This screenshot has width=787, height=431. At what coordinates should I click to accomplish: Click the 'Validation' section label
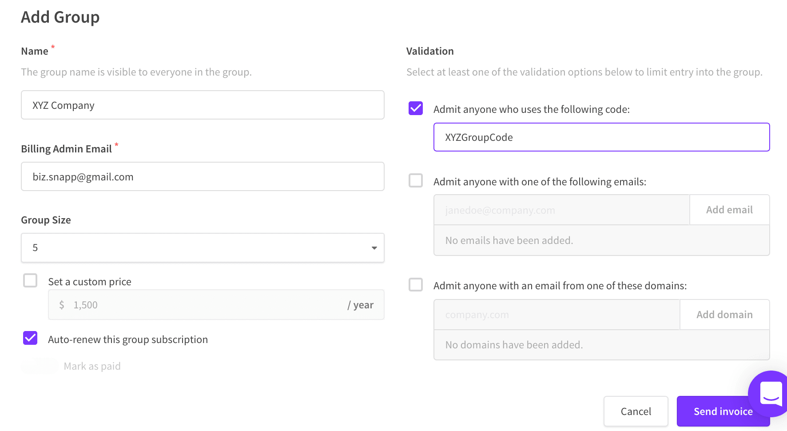[430, 51]
